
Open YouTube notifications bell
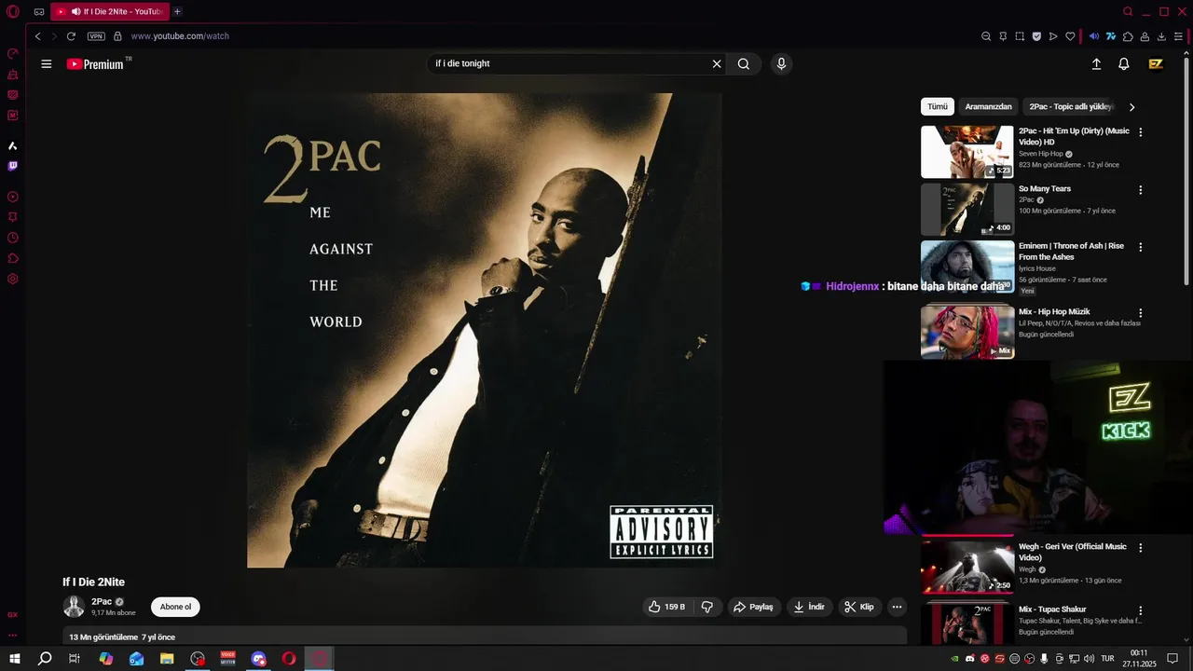click(x=1124, y=64)
